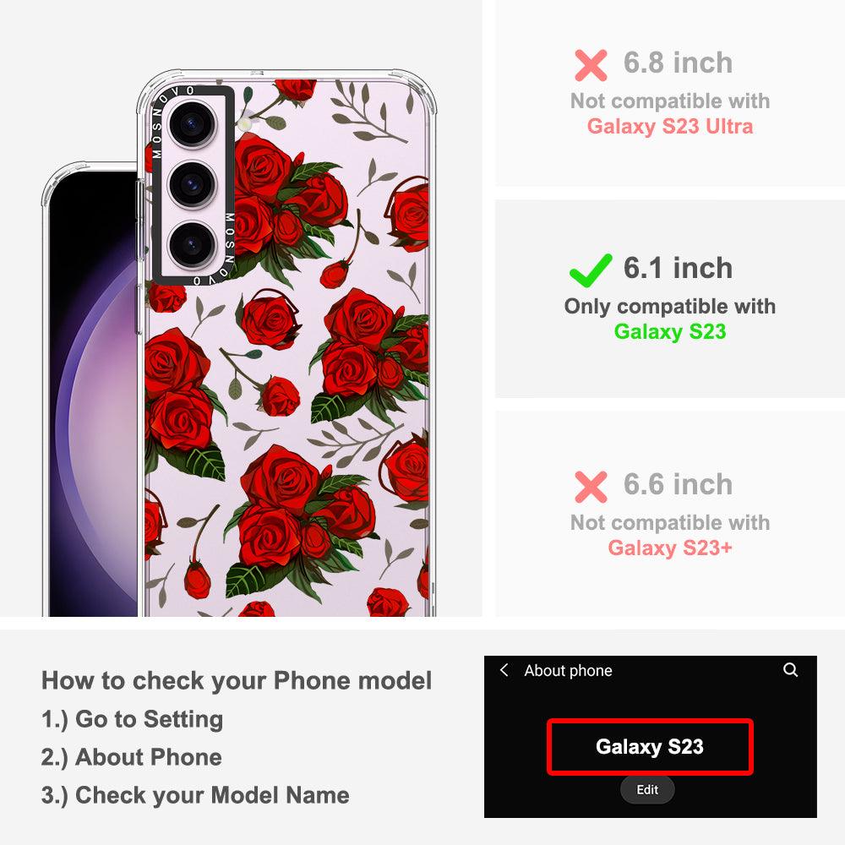Click the '2.) About Phone' step
Image resolution: width=845 pixels, height=845 pixels.
pos(132,757)
